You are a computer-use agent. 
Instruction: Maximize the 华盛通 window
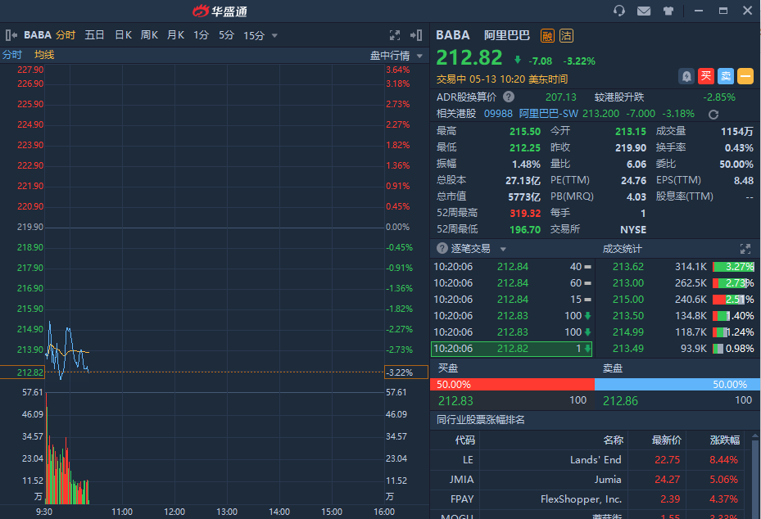[723, 11]
